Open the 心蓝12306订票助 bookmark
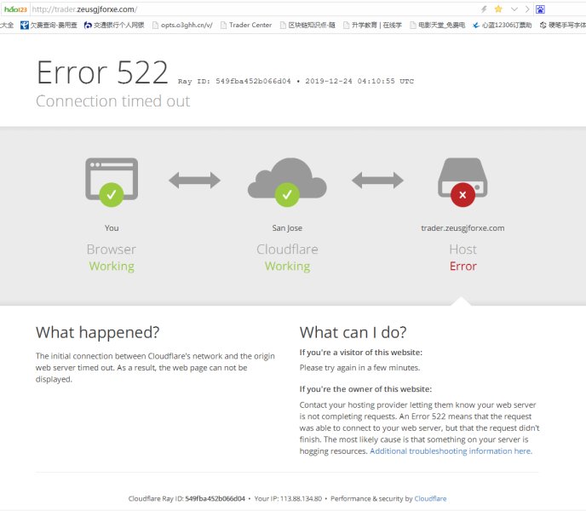The image size is (586, 511). (502, 25)
